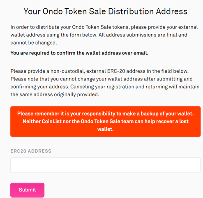The width and height of the screenshot is (203, 198).
Task: Click the ERC-20 text in the instructions
Action: (116, 71)
